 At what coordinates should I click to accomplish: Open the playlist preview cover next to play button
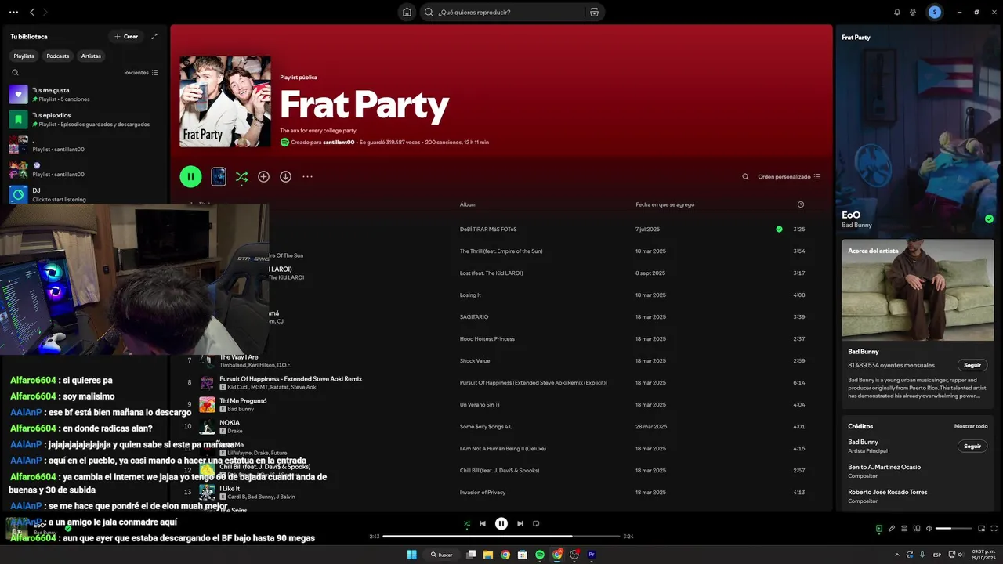(219, 176)
